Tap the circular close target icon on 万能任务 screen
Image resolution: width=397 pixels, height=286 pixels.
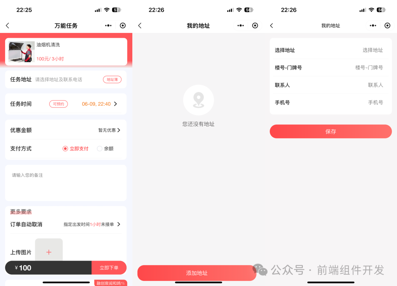point(123,26)
